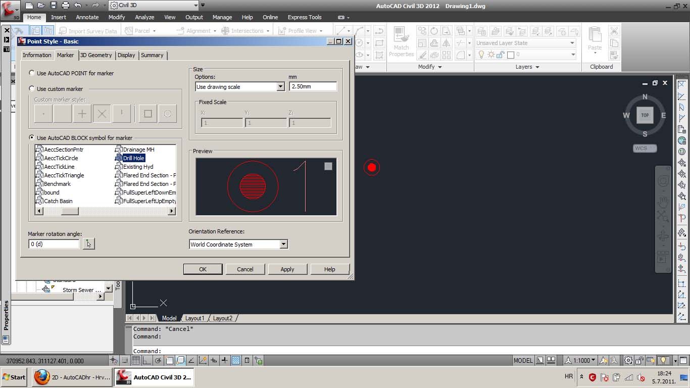The width and height of the screenshot is (690, 388).
Task: Select Use custom marker option
Action: tap(32, 89)
